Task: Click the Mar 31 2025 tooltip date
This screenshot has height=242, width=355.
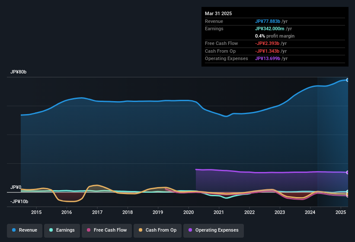Action: point(218,13)
